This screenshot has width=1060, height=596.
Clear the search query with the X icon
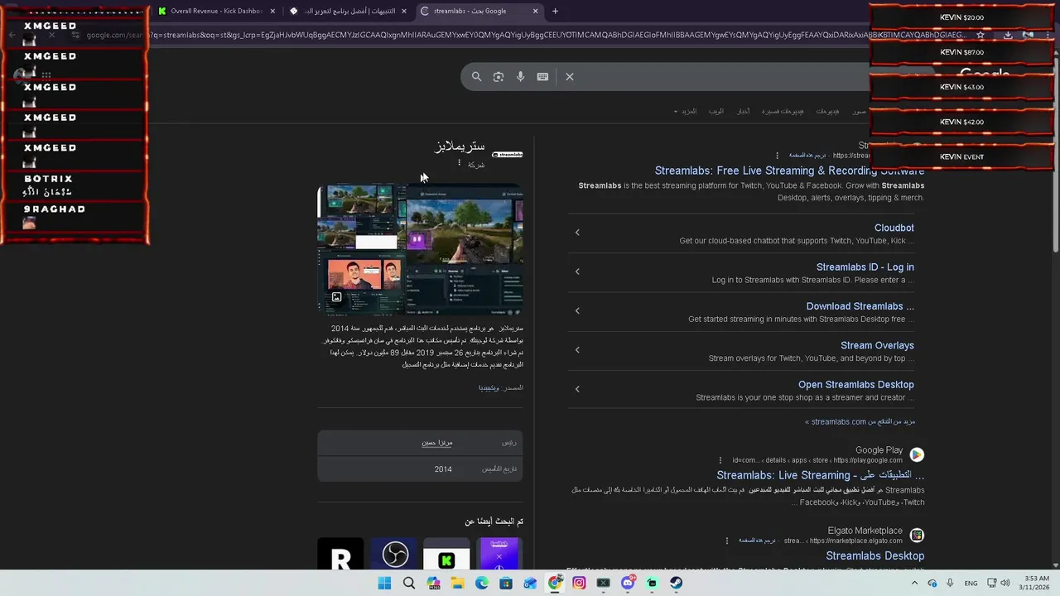pos(570,76)
